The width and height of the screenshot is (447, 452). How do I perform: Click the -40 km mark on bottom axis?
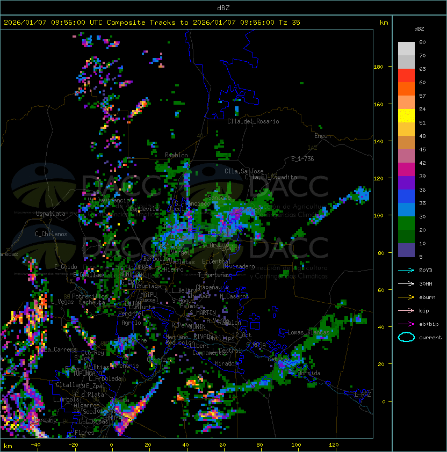coord(36,445)
